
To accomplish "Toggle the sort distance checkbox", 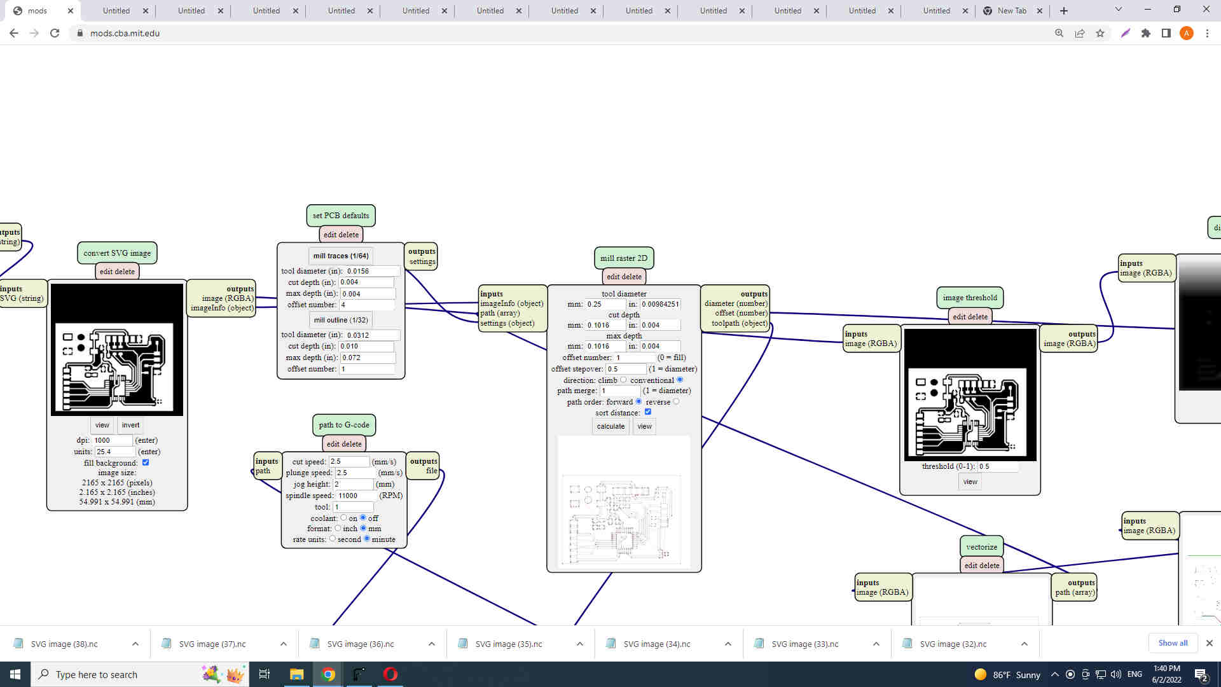I will pos(648,412).
